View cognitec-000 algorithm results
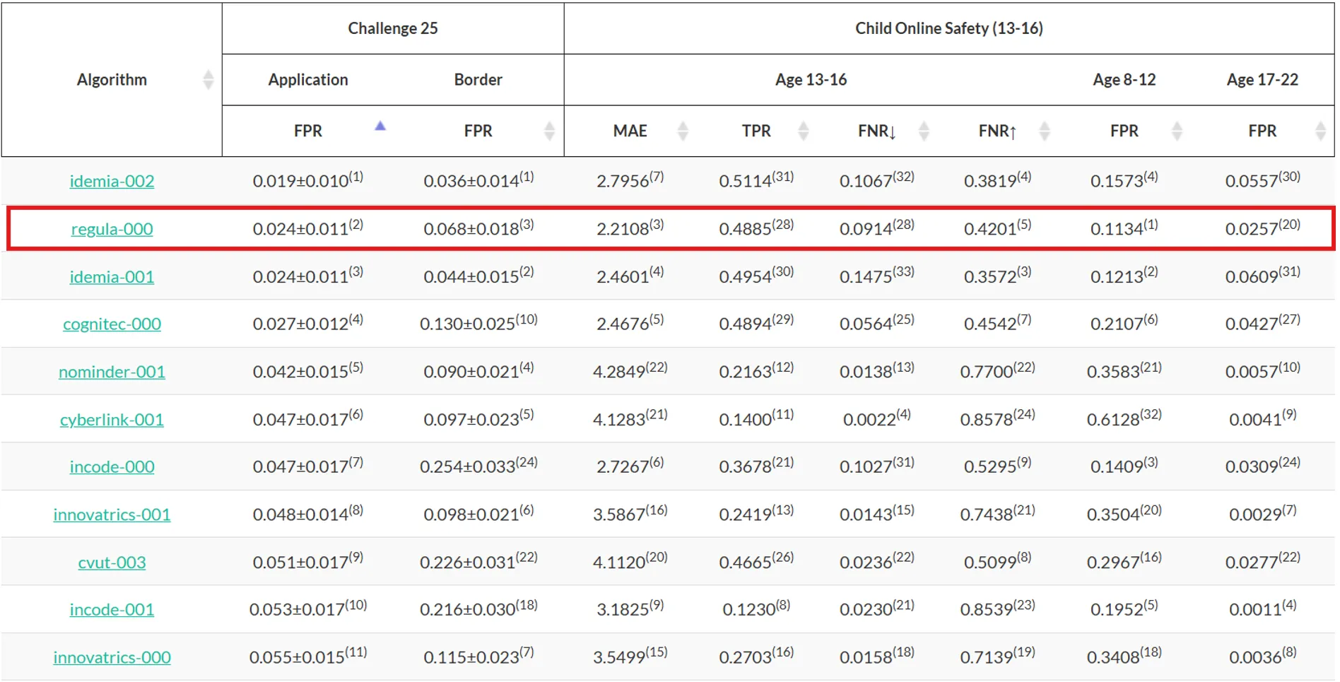Screen dimensions: 1340x682 pos(111,324)
